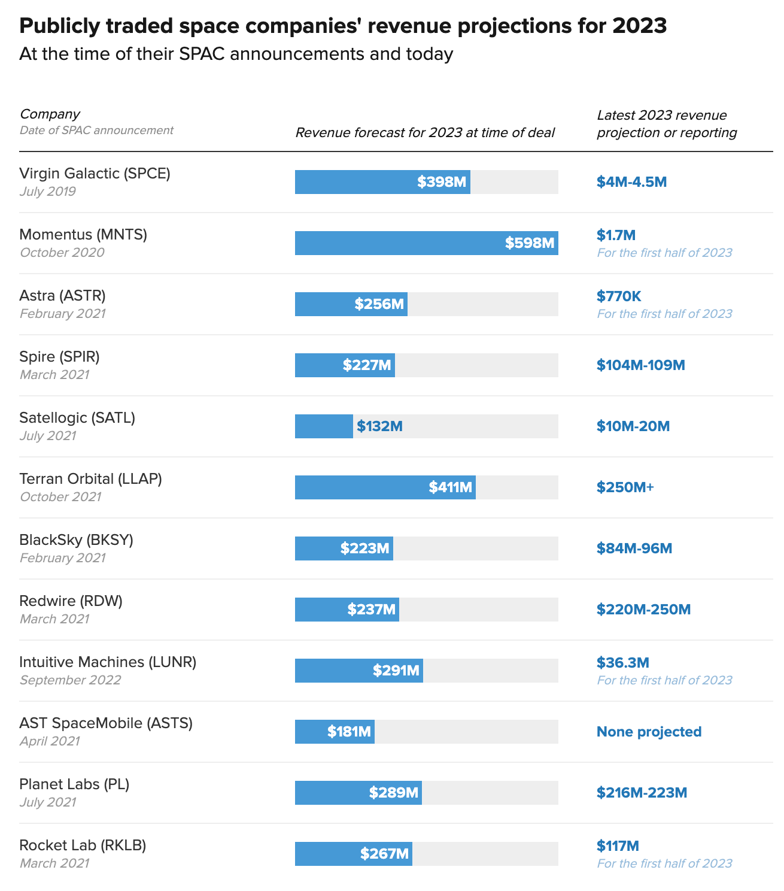
Task: Click the Redwire $237M forecast bar
Action: pos(347,610)
